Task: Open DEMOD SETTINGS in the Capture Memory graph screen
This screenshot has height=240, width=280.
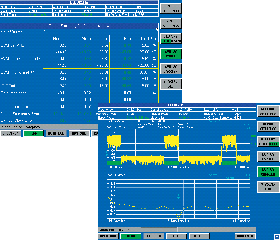Action: click(268, 127)
